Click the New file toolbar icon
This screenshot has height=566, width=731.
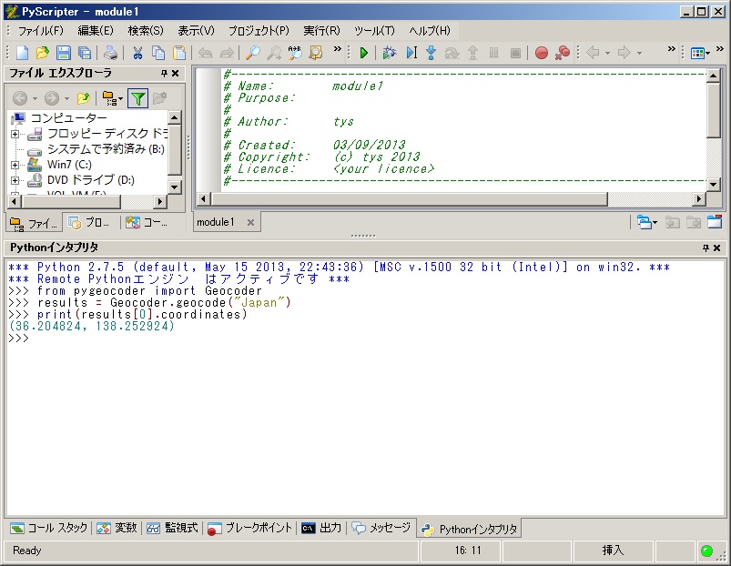coord(23,53)
